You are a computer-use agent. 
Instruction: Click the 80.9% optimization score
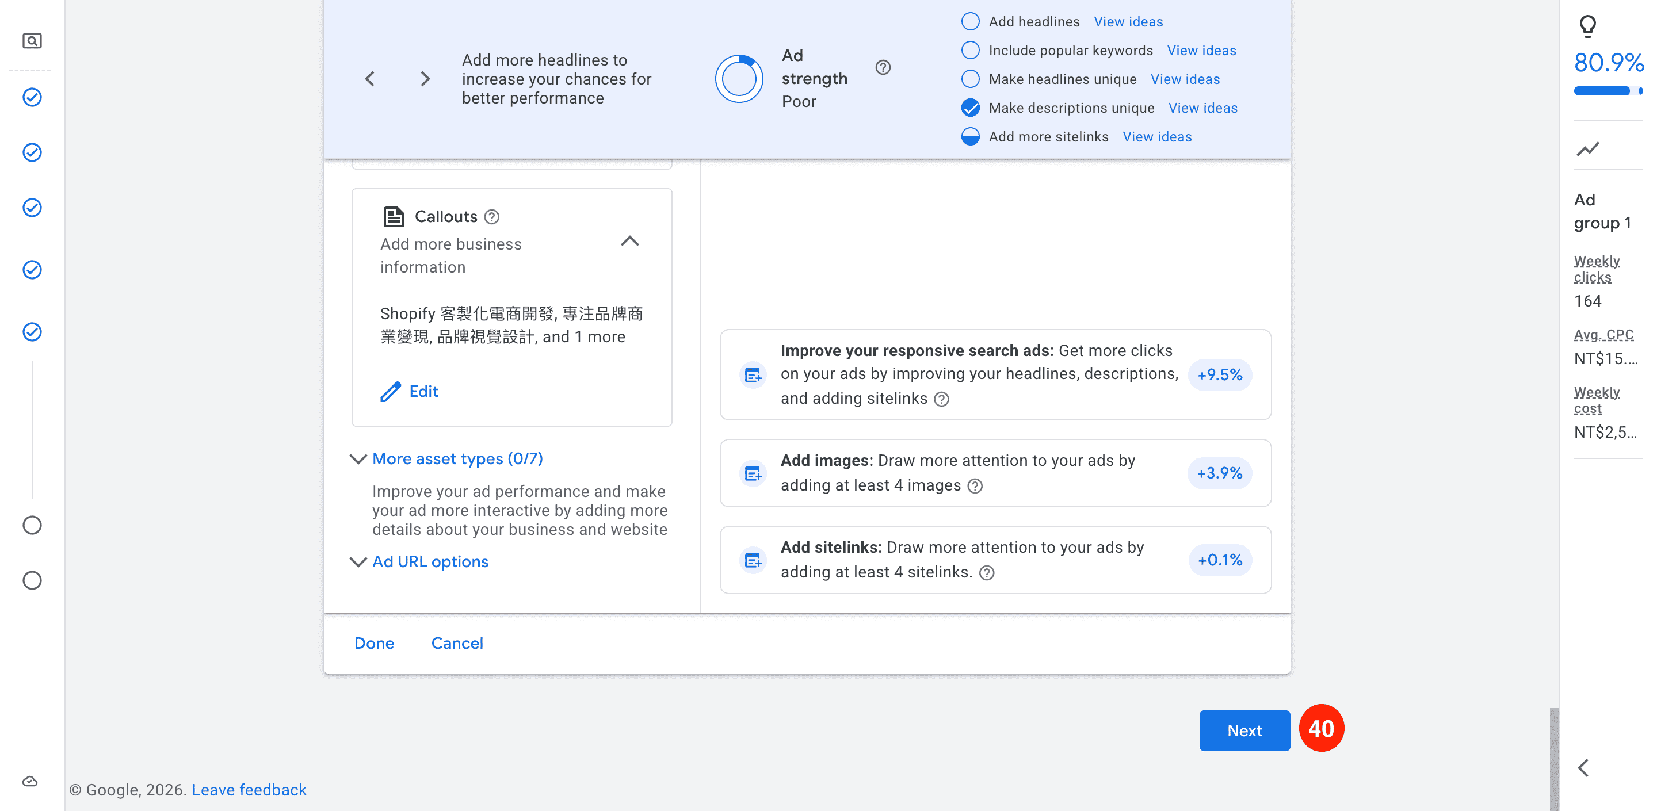click(x=1609, y=63)
